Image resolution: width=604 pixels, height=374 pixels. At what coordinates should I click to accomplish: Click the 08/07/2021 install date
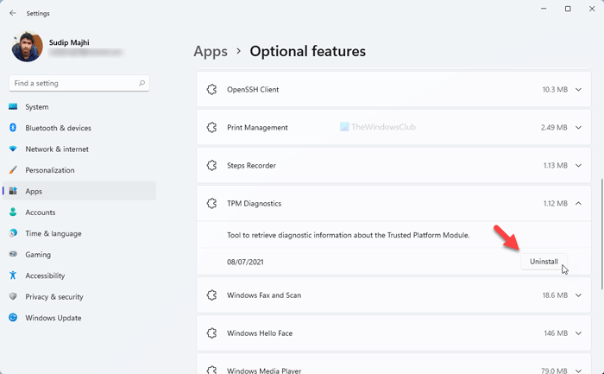(245, 263)
